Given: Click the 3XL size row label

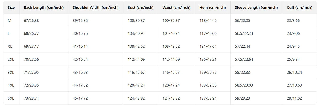Looking at the screenshot, I should pos(11,73).
